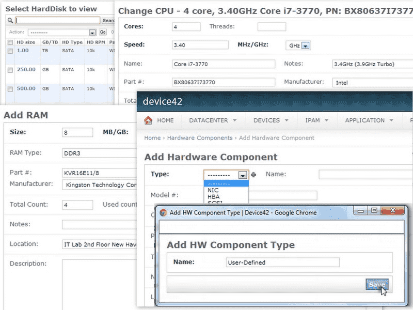Click the Save button in popup
Viewport: 413px width, 310px height.
377,285
